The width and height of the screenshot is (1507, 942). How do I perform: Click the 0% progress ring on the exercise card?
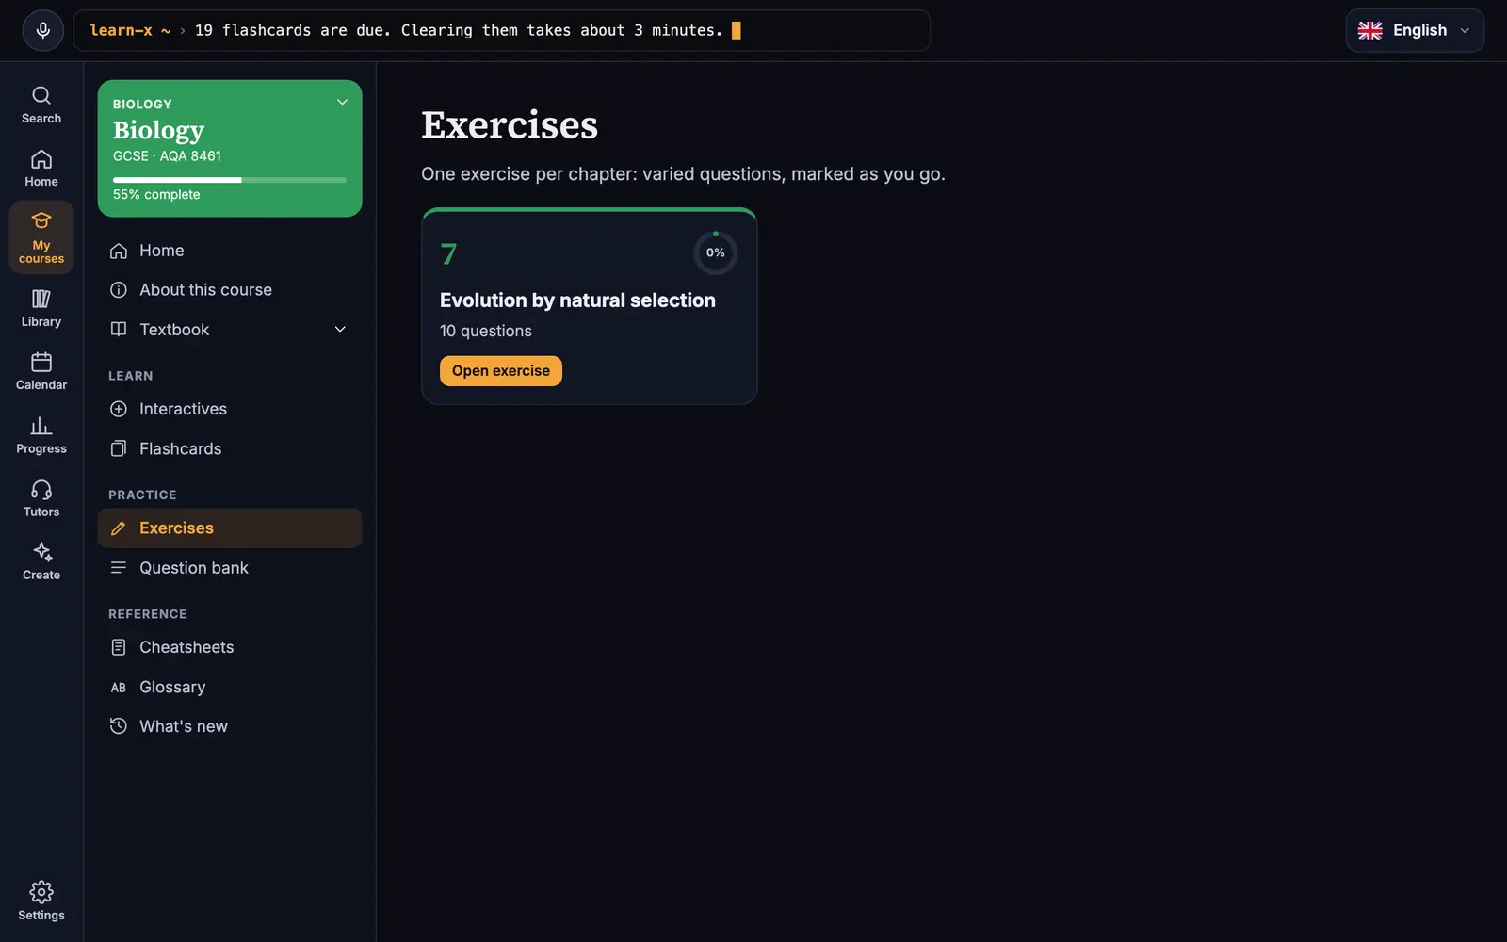[x=716, y=252]
